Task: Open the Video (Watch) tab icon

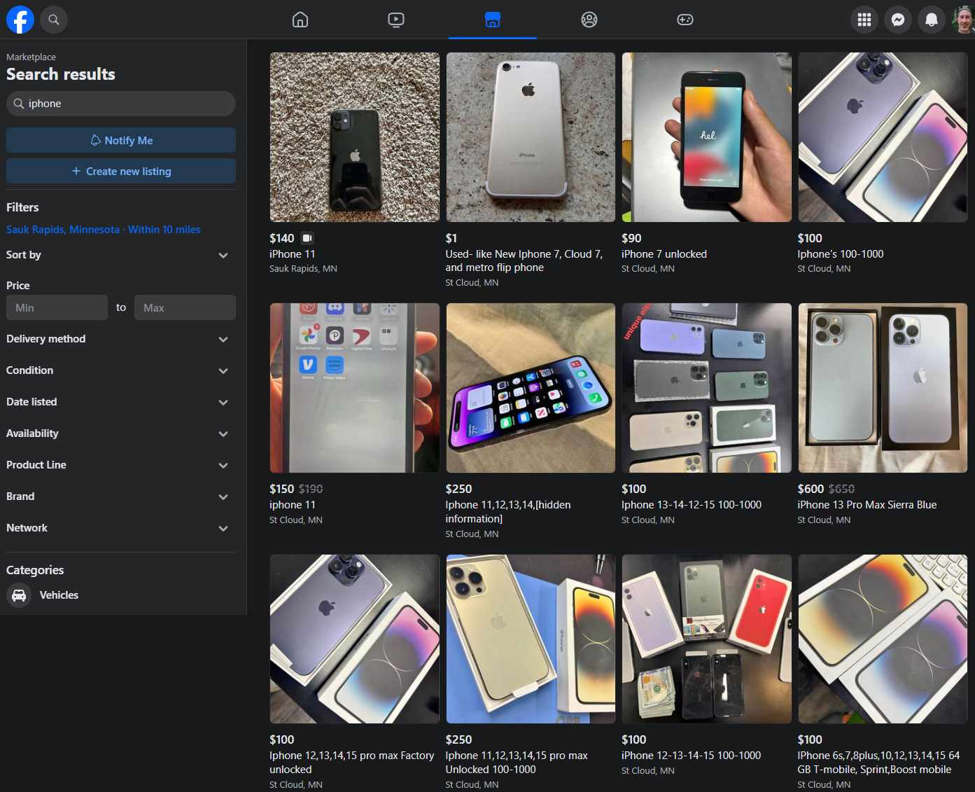Action: point(396,20)
